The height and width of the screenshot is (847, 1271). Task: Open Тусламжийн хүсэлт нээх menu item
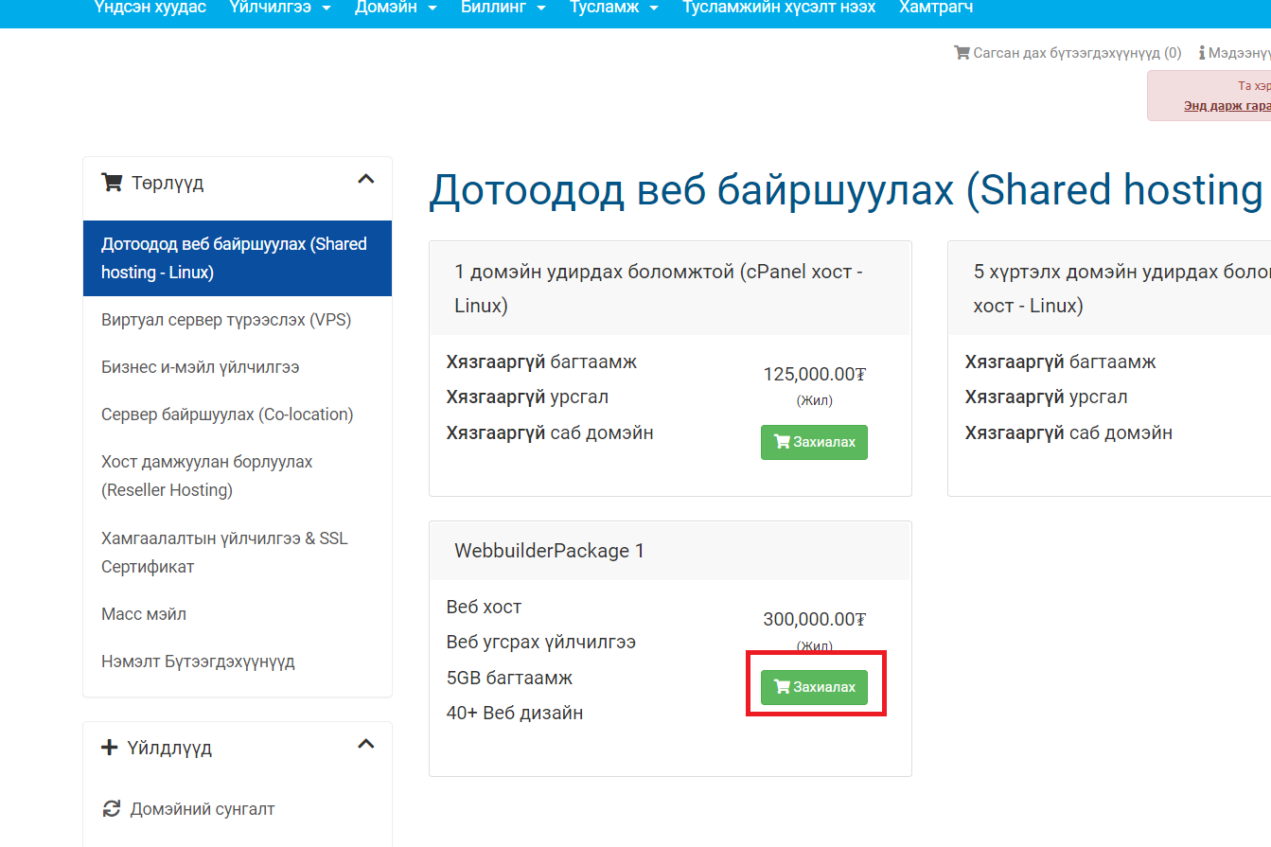(779, 8)
